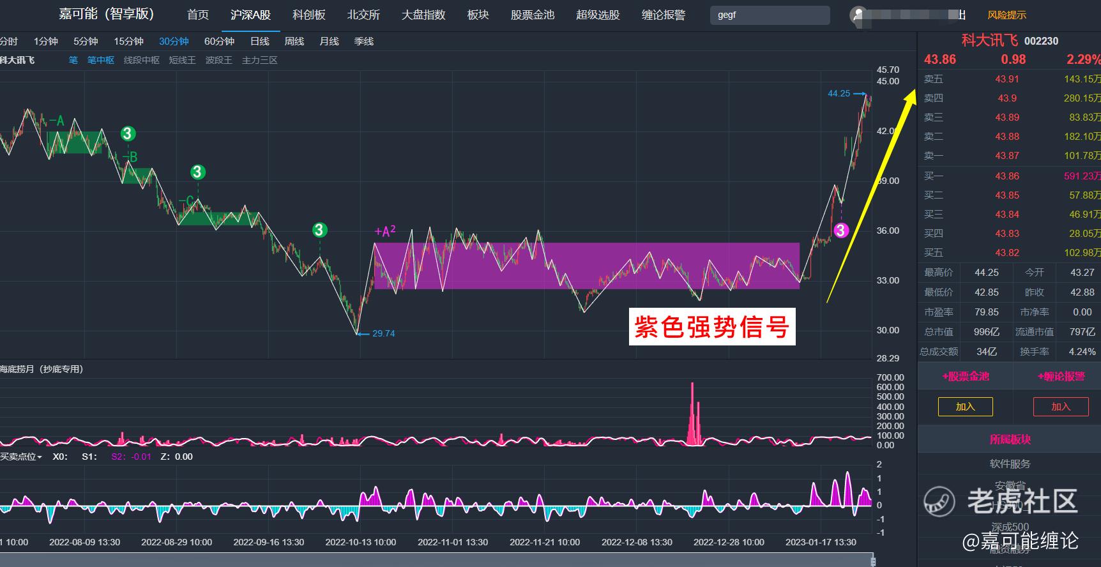
Task: Open the 超级选股 page
Action: (598, 15)
